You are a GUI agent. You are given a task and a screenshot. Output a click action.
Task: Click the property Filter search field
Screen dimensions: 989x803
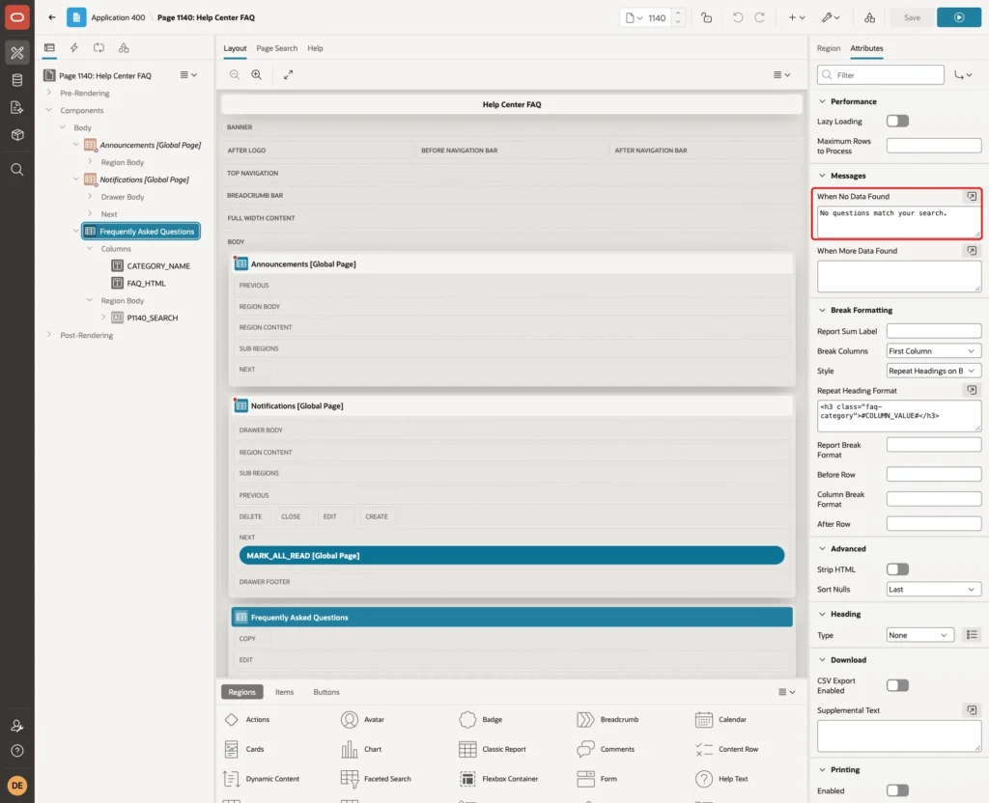point(881,75)
